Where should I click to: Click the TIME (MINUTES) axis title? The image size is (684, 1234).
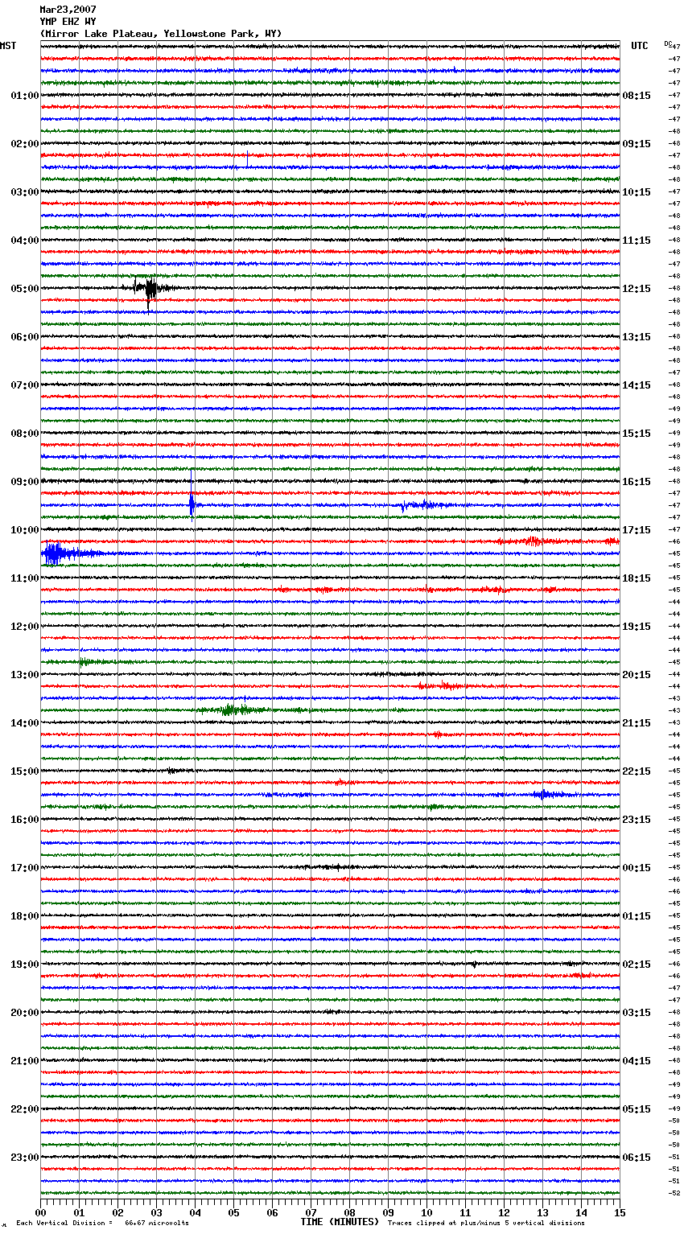tap(340, 1222)
